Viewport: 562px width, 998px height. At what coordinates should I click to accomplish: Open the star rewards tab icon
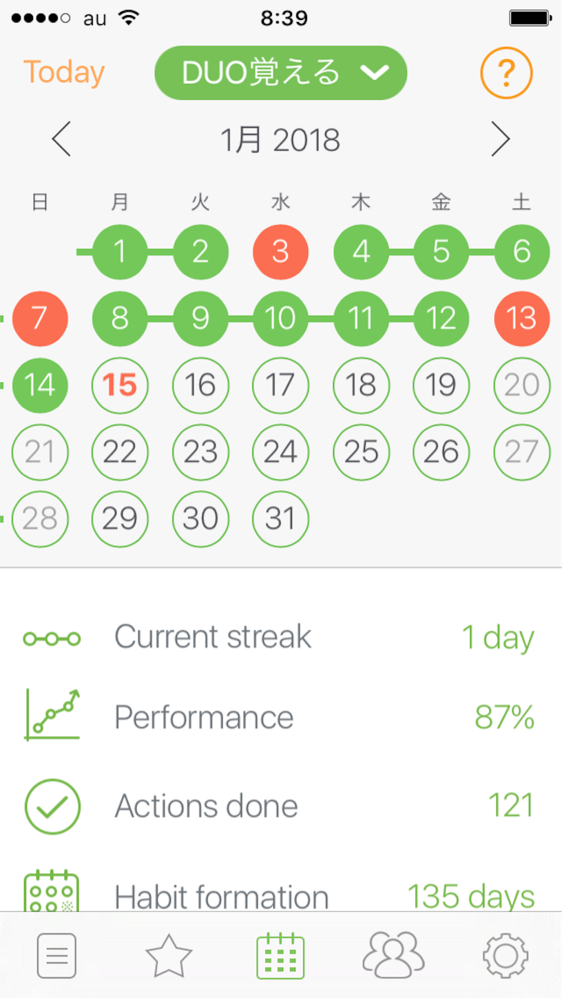169,956
